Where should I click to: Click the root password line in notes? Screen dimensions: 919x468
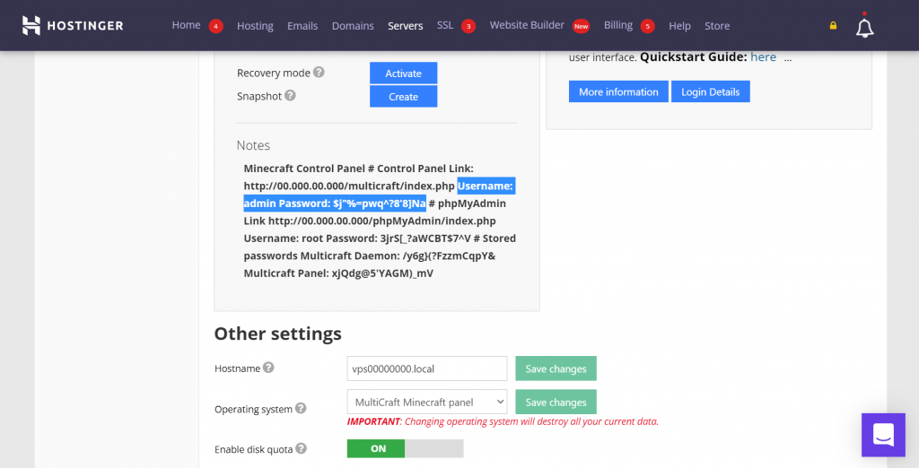point(357,238)
